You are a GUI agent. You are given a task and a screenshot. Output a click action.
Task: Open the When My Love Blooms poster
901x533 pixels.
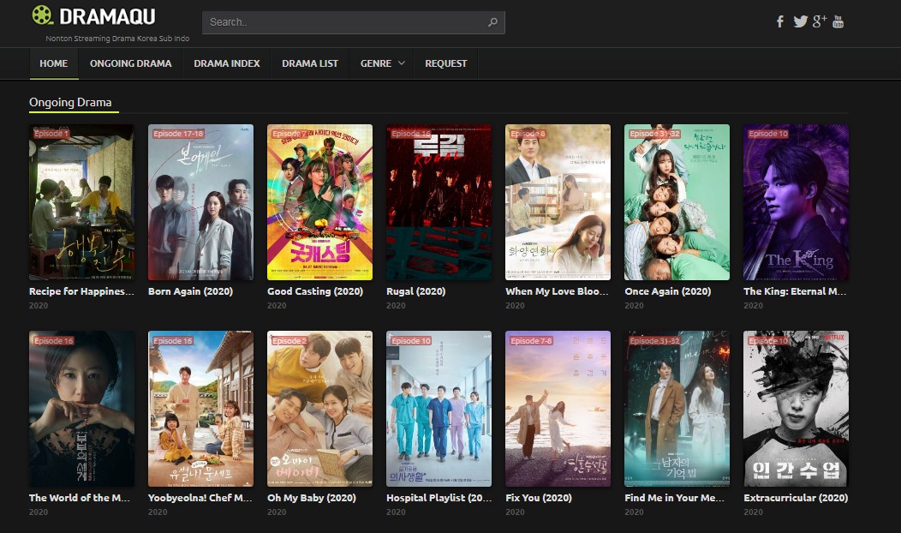pyautogui.click(x=558, y=202)
